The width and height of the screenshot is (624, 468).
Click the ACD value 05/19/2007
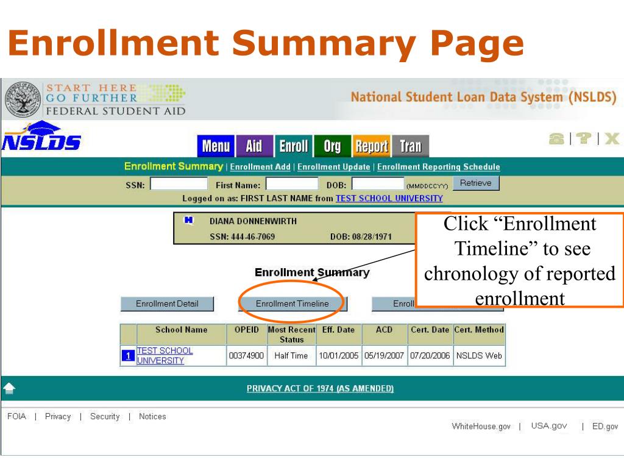[x=385, y=355]
